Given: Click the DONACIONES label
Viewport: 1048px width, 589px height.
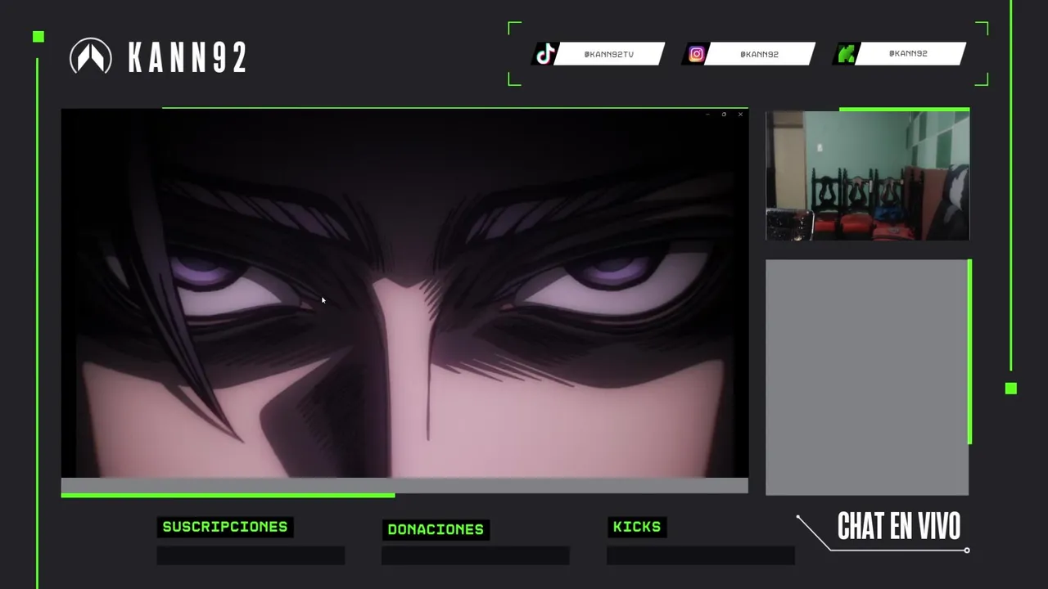Looking at the screenshot, I should click(436, 529).
